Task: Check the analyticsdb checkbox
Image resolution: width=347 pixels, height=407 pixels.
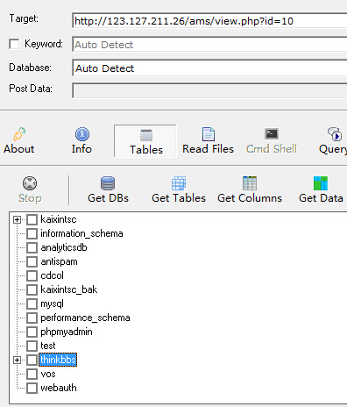Action: tap(32, 247)
